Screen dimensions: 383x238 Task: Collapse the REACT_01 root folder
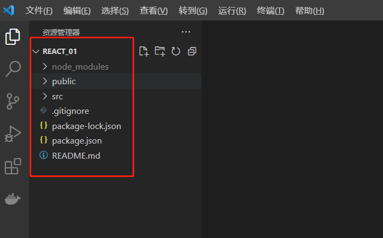36,51
